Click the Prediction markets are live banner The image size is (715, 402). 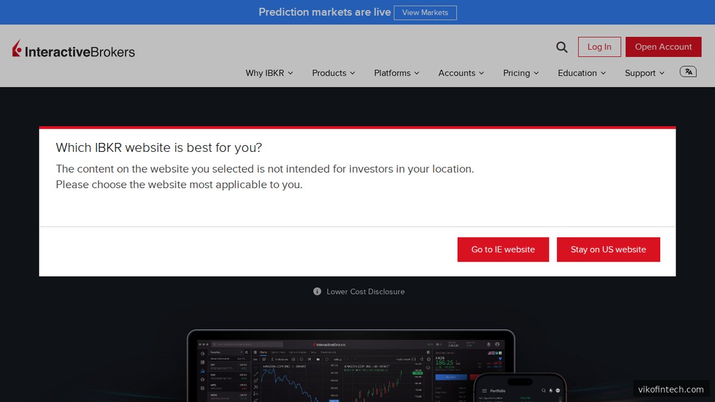click(x=325, y=12)
